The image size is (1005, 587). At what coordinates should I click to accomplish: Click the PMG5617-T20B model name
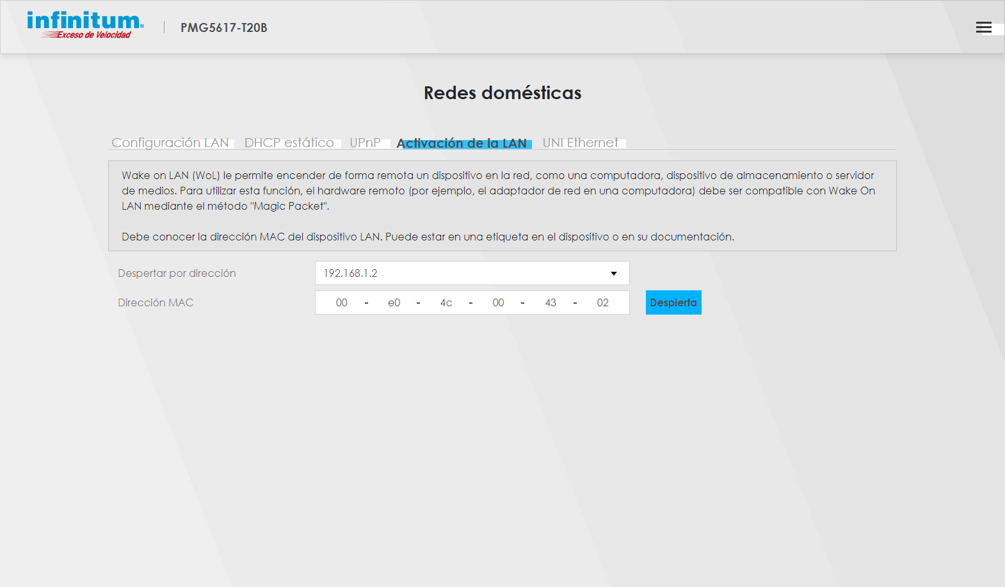(223, 27)
